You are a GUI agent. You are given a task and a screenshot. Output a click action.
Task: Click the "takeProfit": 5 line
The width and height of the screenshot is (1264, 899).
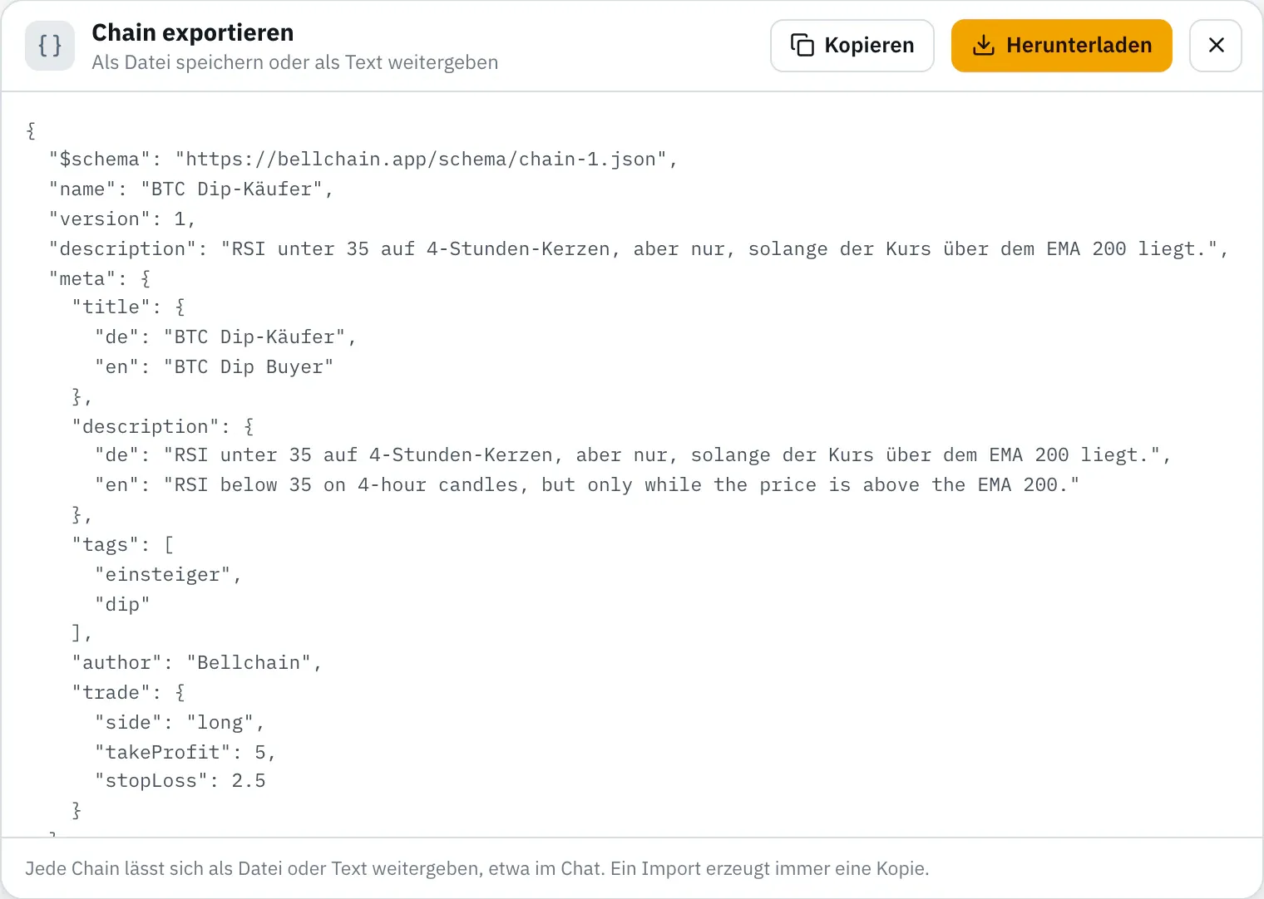tap(185, 753)
